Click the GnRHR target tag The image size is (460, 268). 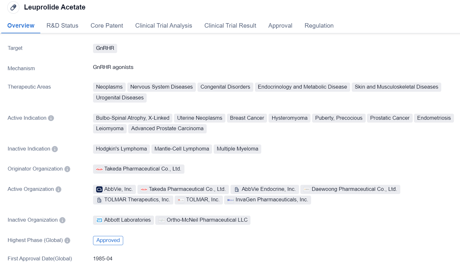105,48
